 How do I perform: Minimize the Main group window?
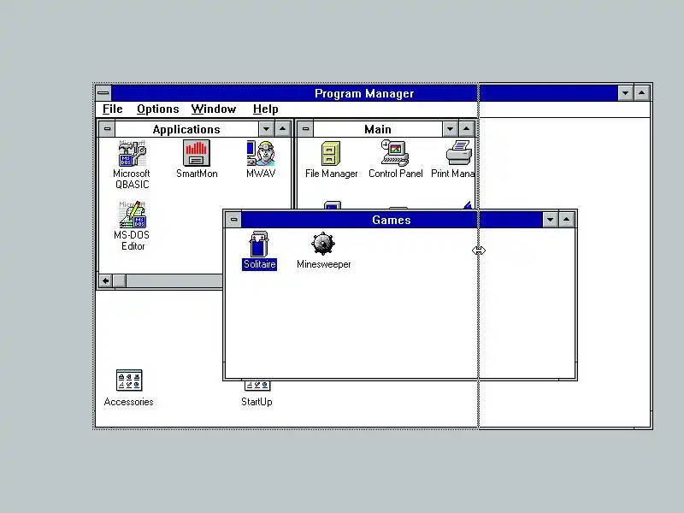pyautogui.click(x=451, y=129)
